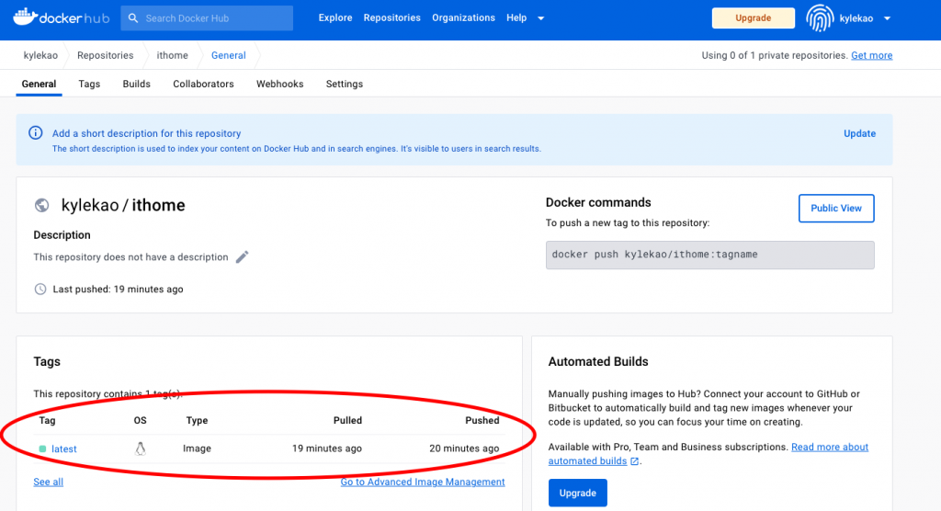Click the Docker commands heading
The image size is (941, 511).
pyautogui.click(x=598, y=202)
